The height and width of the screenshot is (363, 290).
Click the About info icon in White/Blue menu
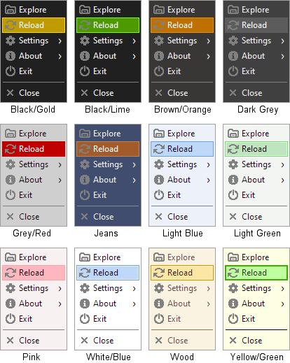click(85, 304)
